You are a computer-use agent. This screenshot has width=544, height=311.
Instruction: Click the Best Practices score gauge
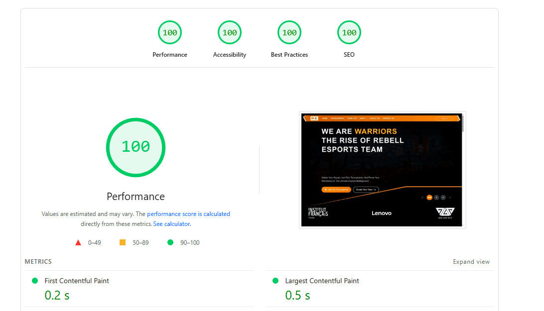point(289,32)
